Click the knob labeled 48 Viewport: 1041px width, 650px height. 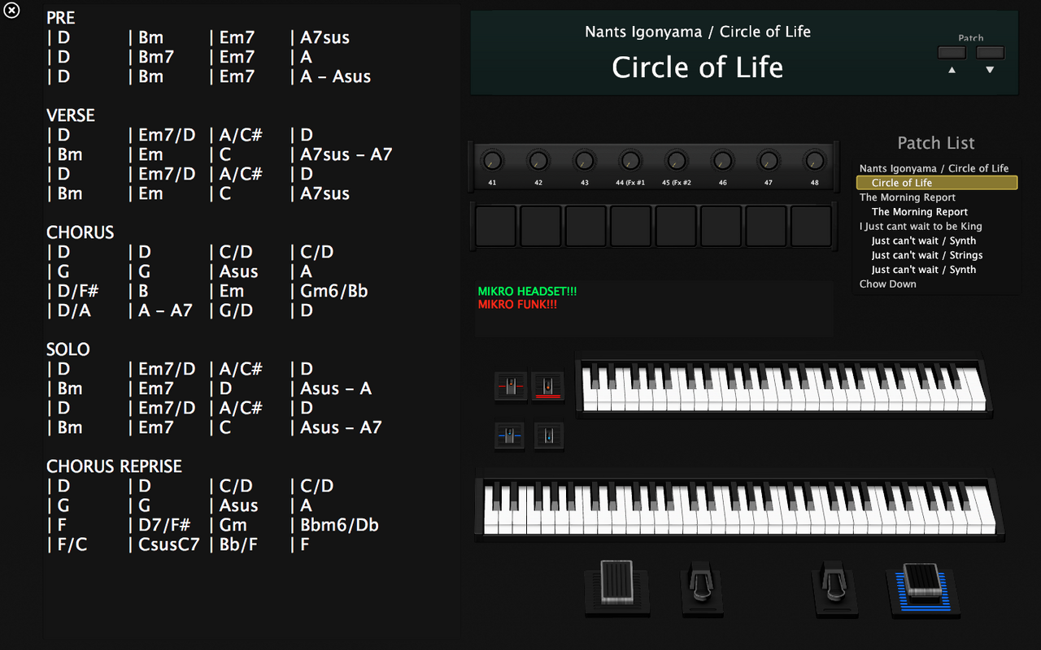(x=814, y=160)
